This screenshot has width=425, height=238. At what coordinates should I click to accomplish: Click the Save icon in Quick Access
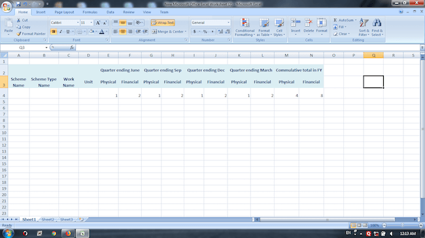[18, 4]
